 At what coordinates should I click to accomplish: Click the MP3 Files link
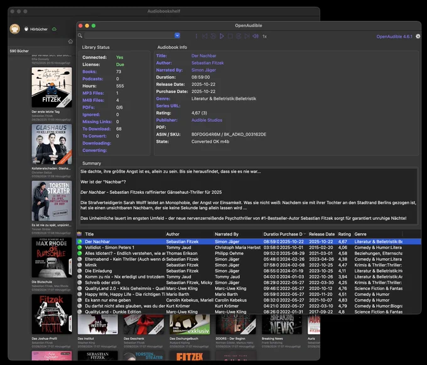click(93, 93)
